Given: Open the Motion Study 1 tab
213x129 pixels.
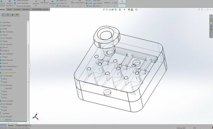Looking at the screenshot, I should pyautogui.click(x=22, y=125).
